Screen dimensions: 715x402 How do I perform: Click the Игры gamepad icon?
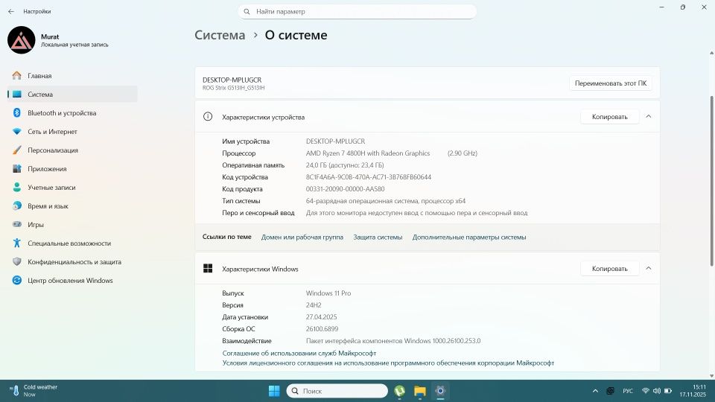[17, 224]
